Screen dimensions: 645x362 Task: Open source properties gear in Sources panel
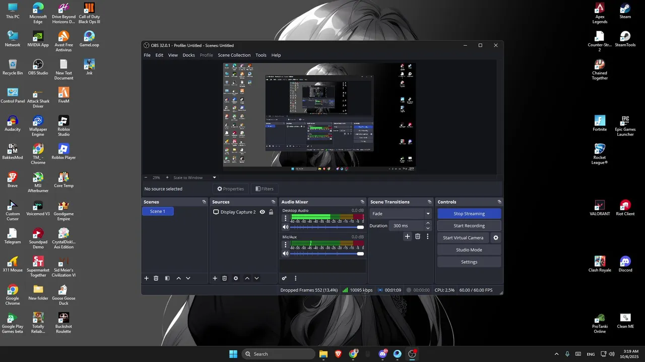pyautogui.click(x=236, y=278)
